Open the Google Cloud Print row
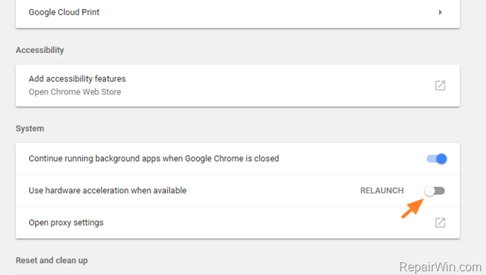 click(238, 13)
